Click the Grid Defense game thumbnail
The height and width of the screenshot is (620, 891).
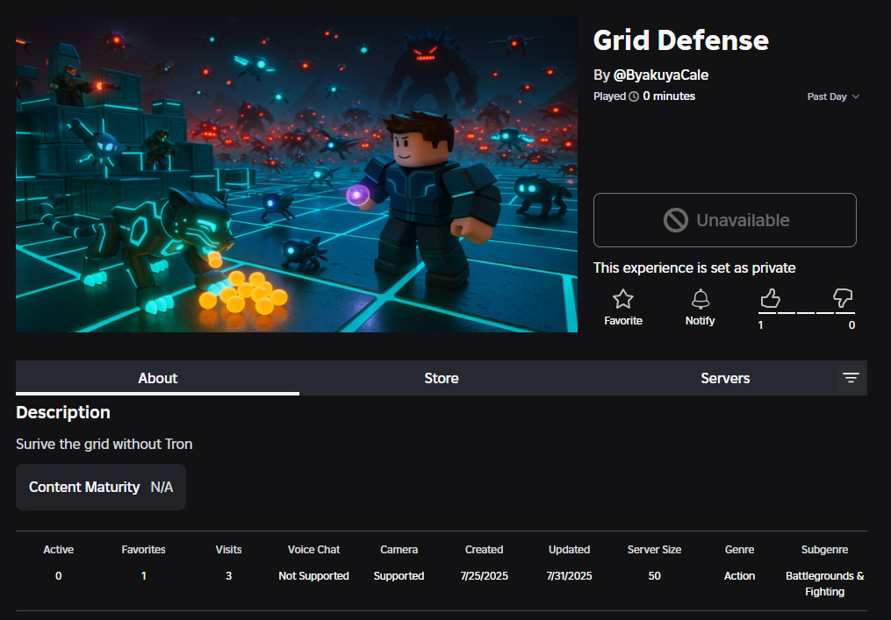[297, 175]
